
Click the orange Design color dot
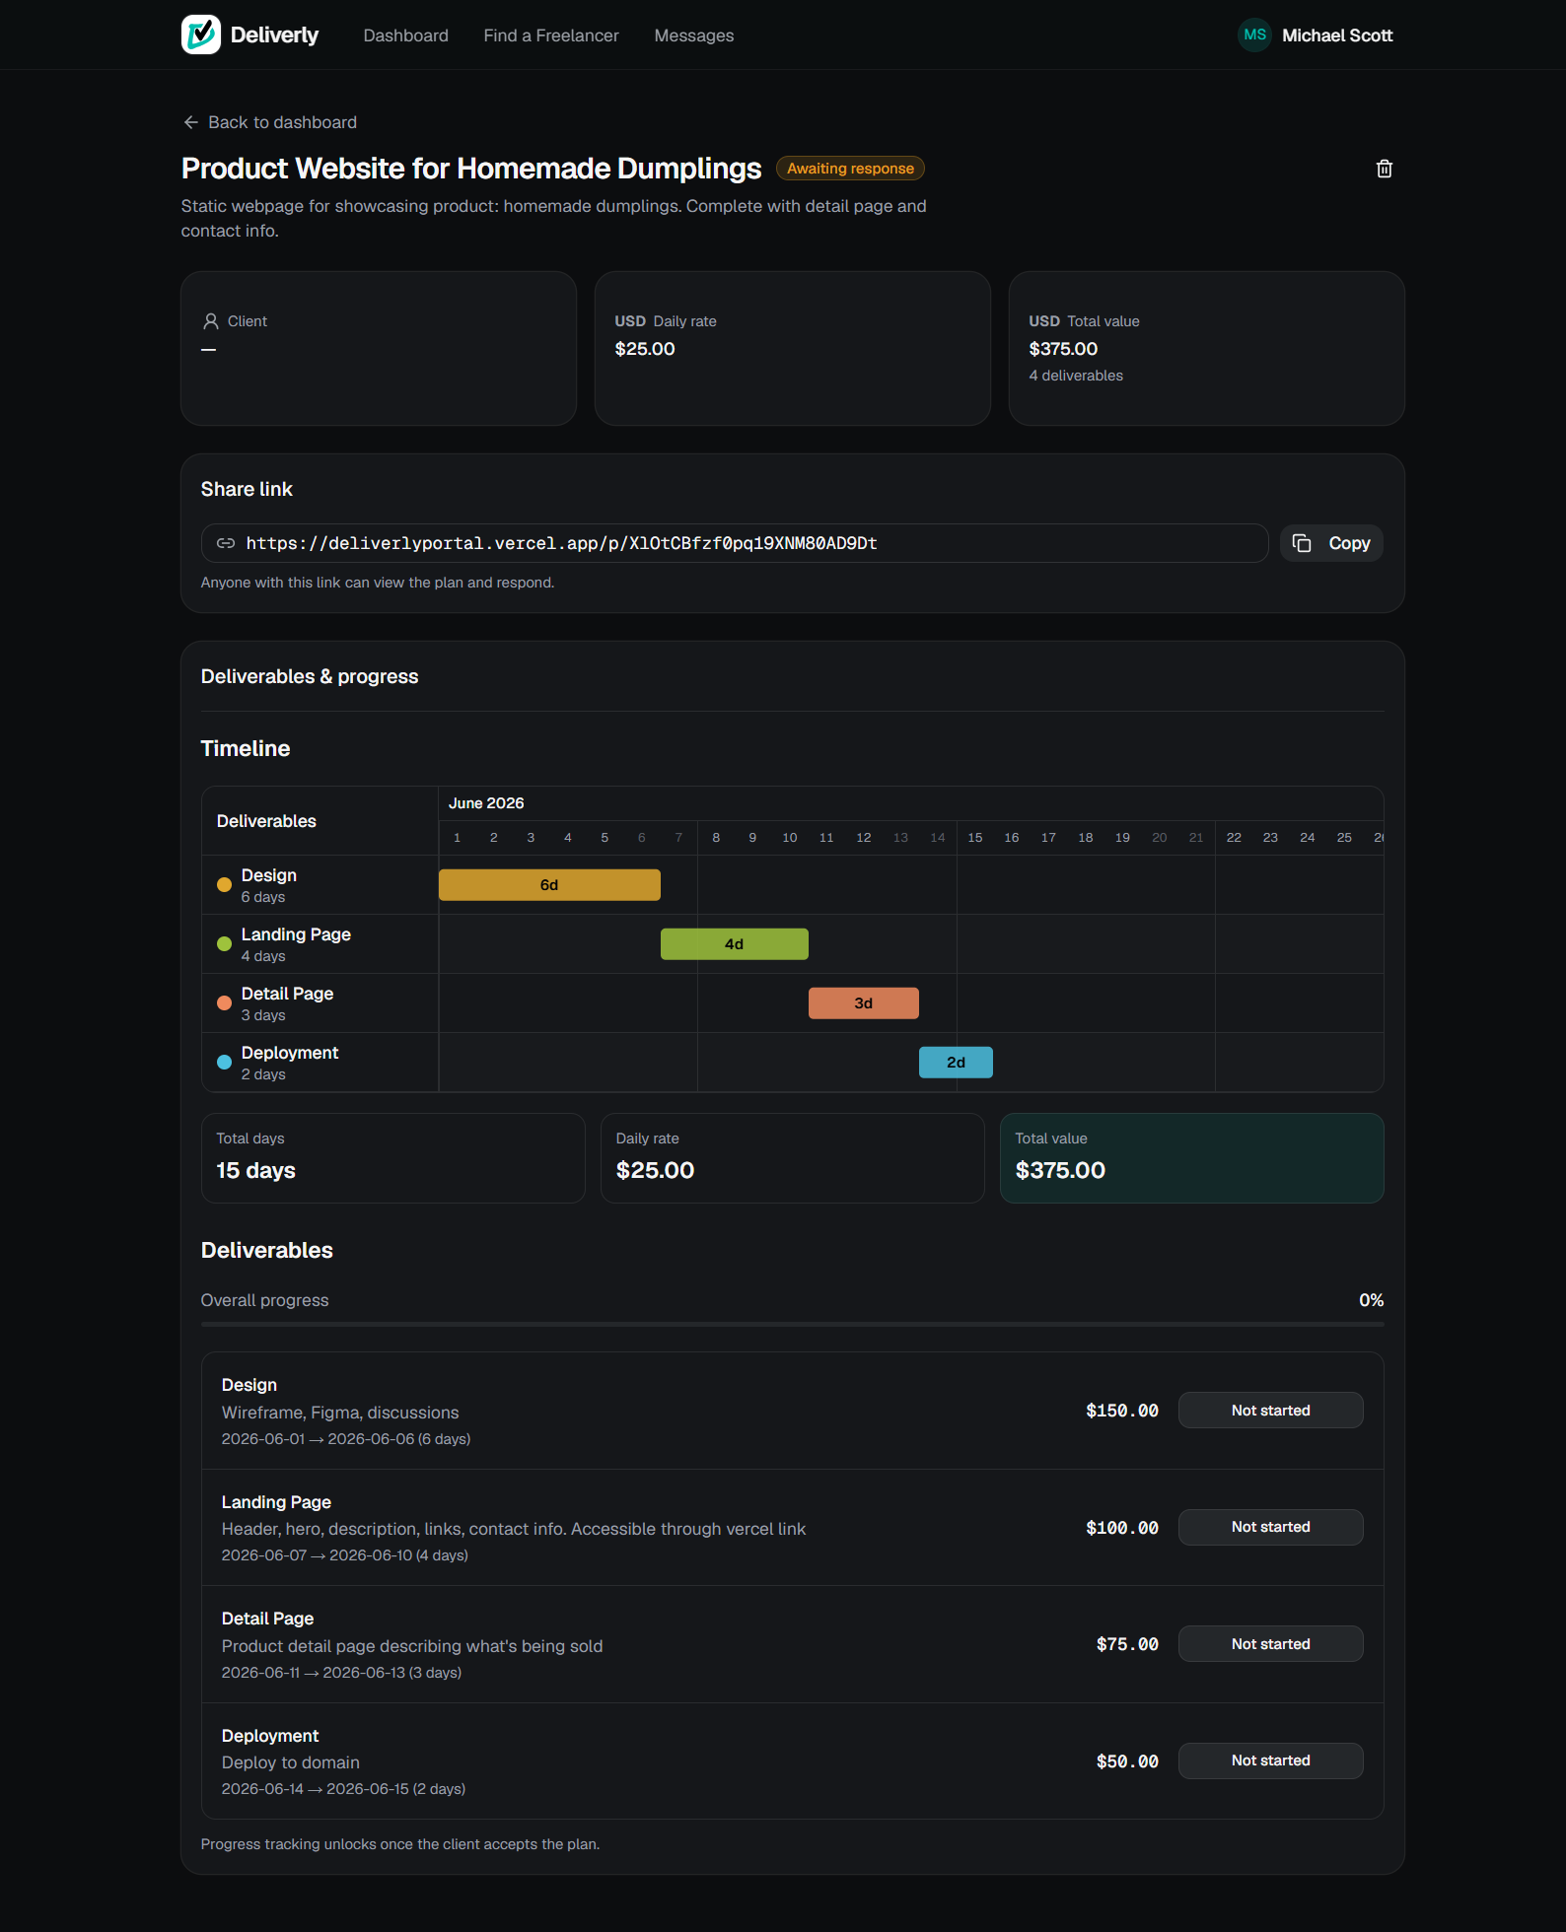coord(224,885)
